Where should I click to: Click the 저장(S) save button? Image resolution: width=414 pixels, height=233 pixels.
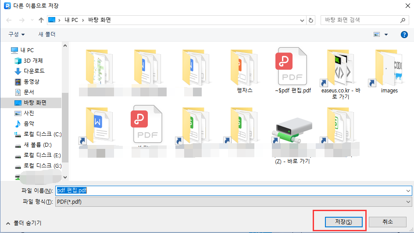pyautogui.click(x=343, y=222)
